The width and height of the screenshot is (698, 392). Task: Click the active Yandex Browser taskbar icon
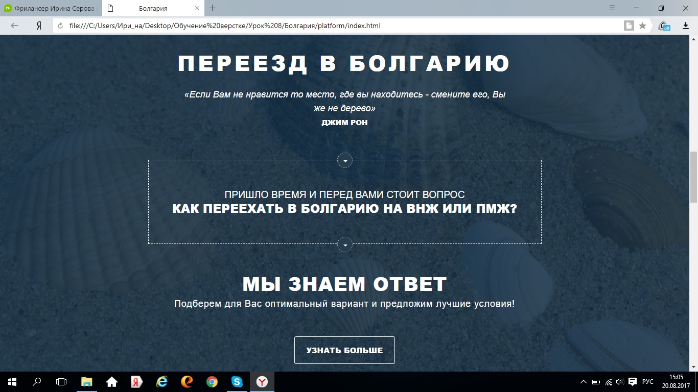click(262, 382)
